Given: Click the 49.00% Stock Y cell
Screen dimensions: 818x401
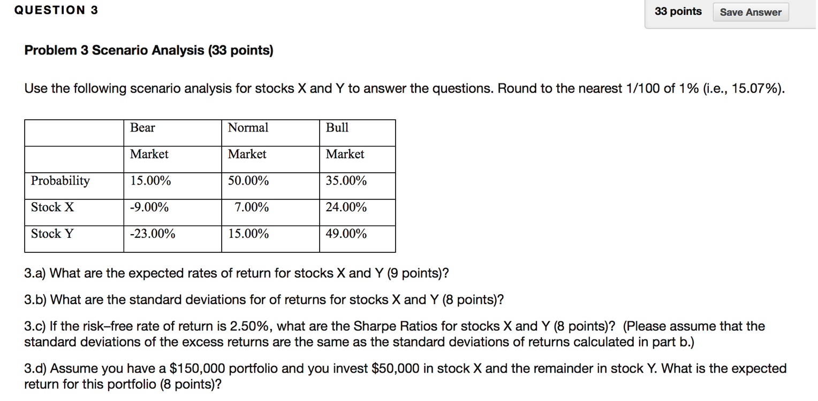Looking at the screenshot, I should point(346,234).
